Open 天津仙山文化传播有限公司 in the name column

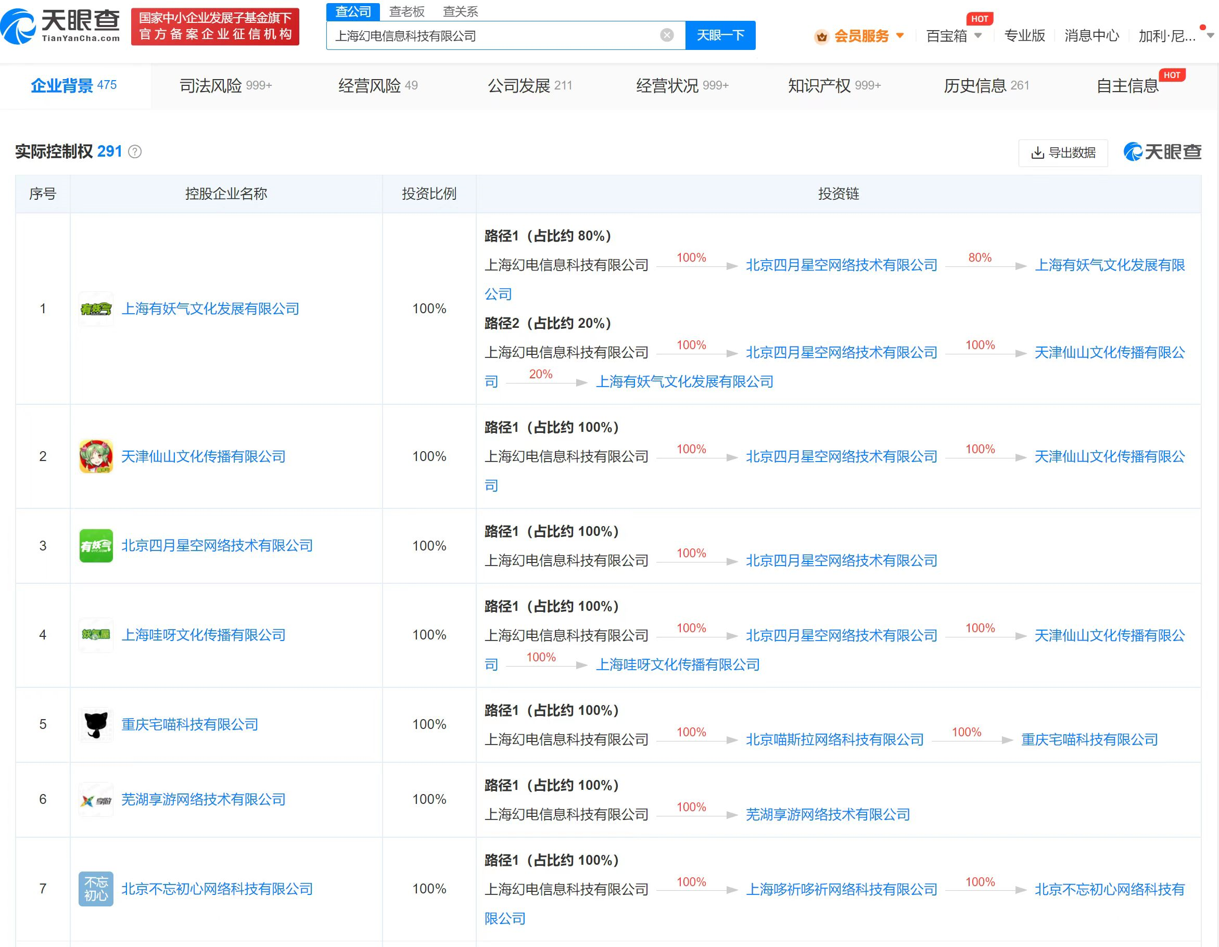coord(203,456)
